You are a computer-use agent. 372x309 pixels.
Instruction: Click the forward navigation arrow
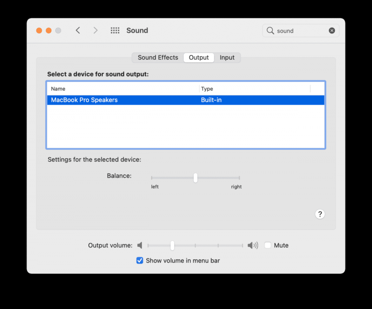(95, 30)
